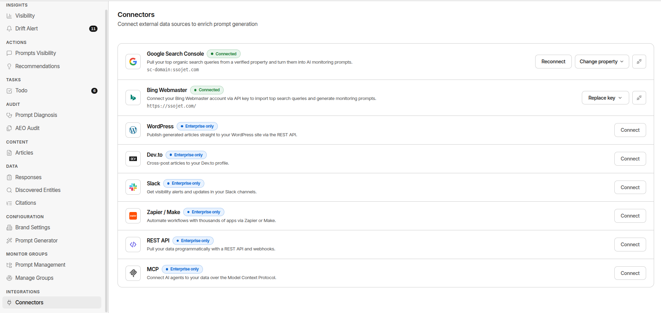Go to Discovered Entities
The width and height of the screenshot is (661, 313).
click(x=52, y=190)
